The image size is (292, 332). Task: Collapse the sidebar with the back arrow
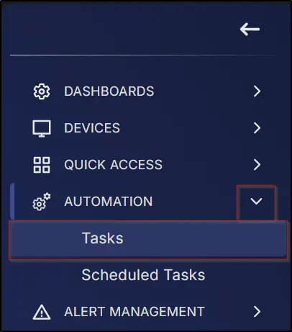(250, 30)
